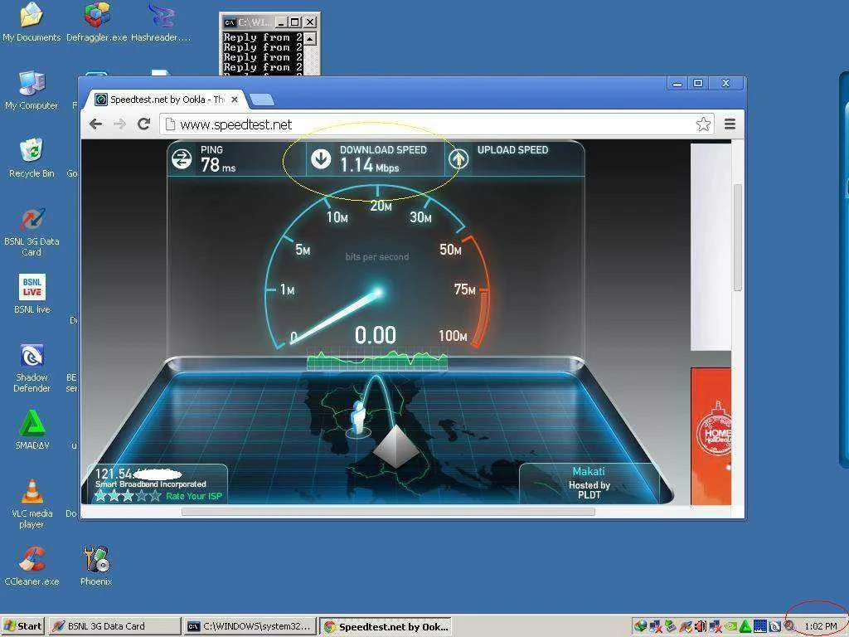Open the Chrome hamburger menu
849x637 pixels.
(730, 124)
